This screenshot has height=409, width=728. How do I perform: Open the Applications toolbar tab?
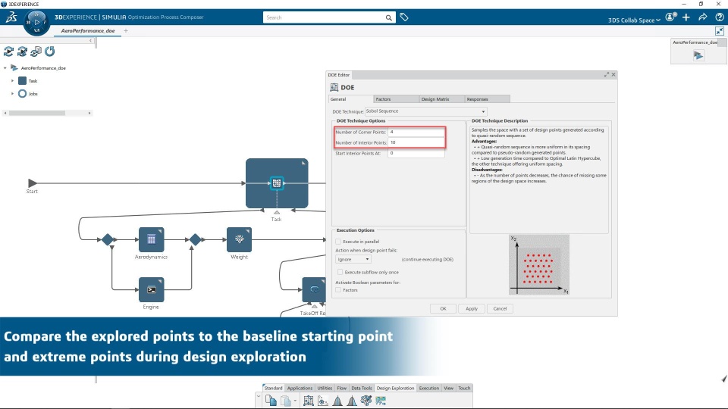pos(300,388)
